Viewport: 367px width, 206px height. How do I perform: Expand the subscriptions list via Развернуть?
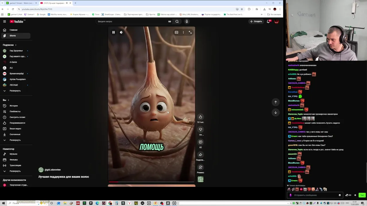click(16, 91)
